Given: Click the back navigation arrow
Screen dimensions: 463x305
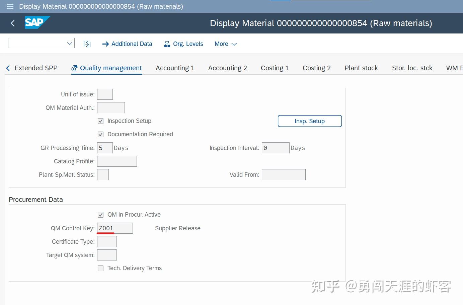Looking at the screenshot, I should [x=12, y=23].
